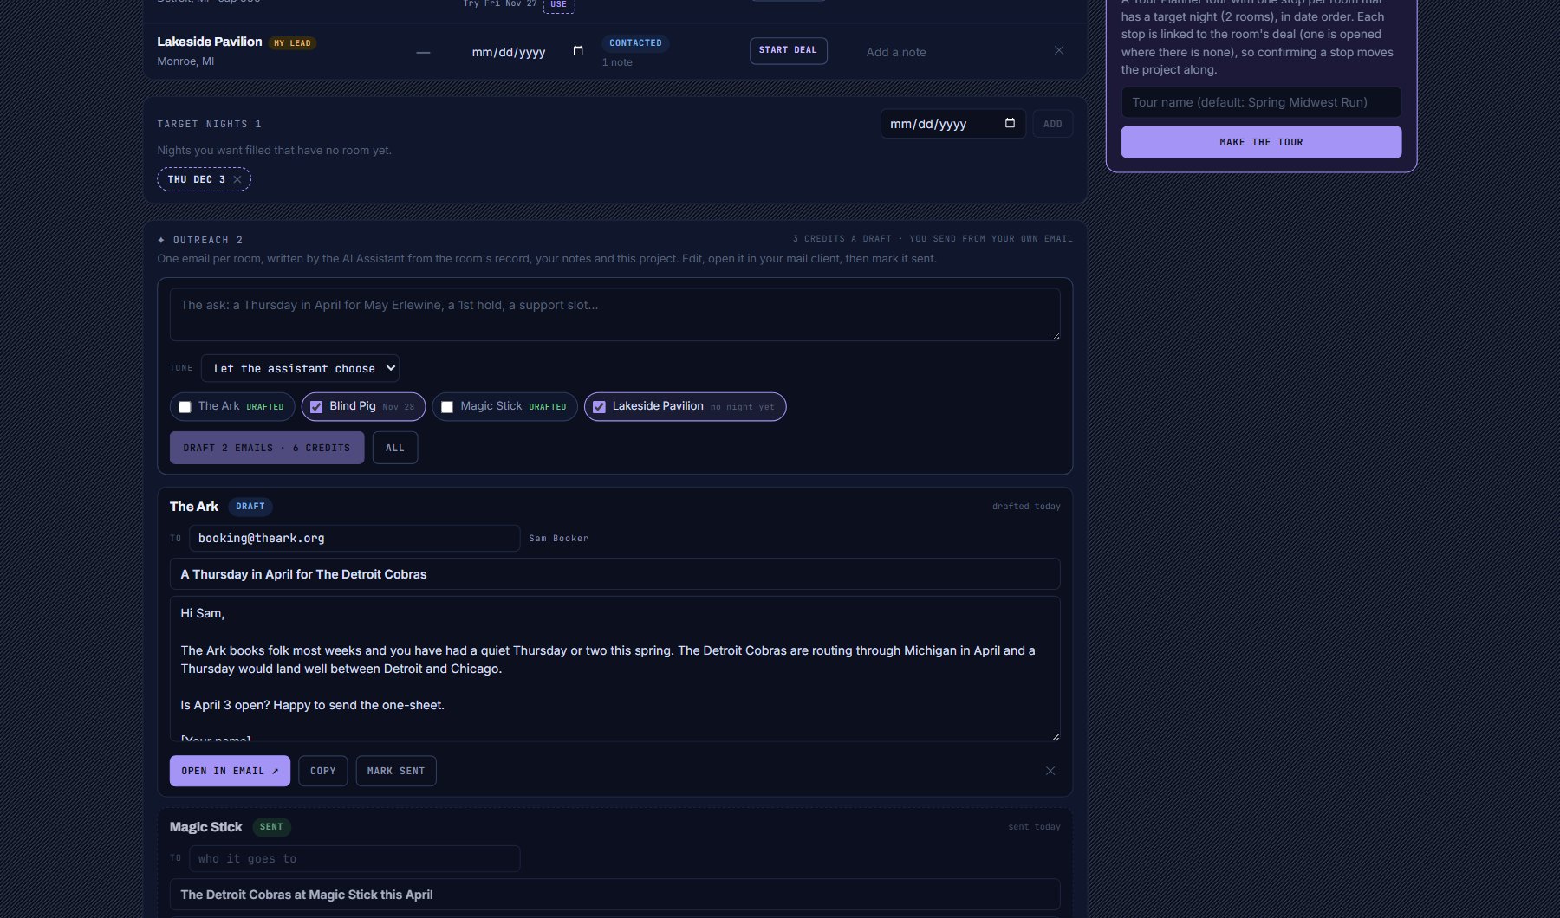Click the outreach ask text area
The height and width of the screenshot is (918, 1560).
coord(614,314)
